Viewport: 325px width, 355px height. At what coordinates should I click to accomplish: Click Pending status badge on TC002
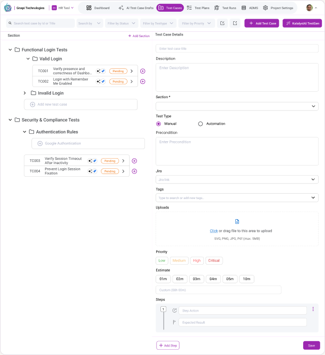point(118,82)
